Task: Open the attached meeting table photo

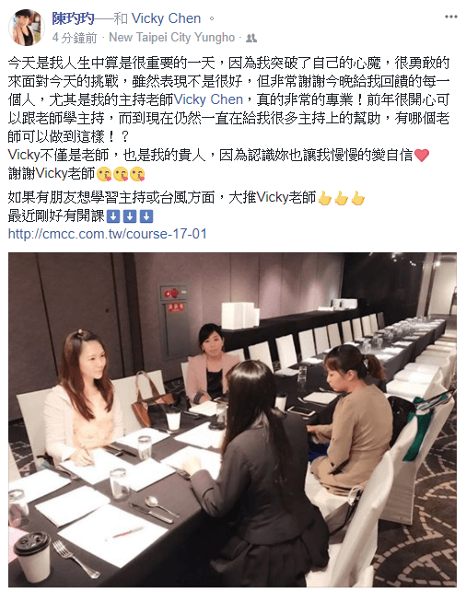Action: click(232, 420)
